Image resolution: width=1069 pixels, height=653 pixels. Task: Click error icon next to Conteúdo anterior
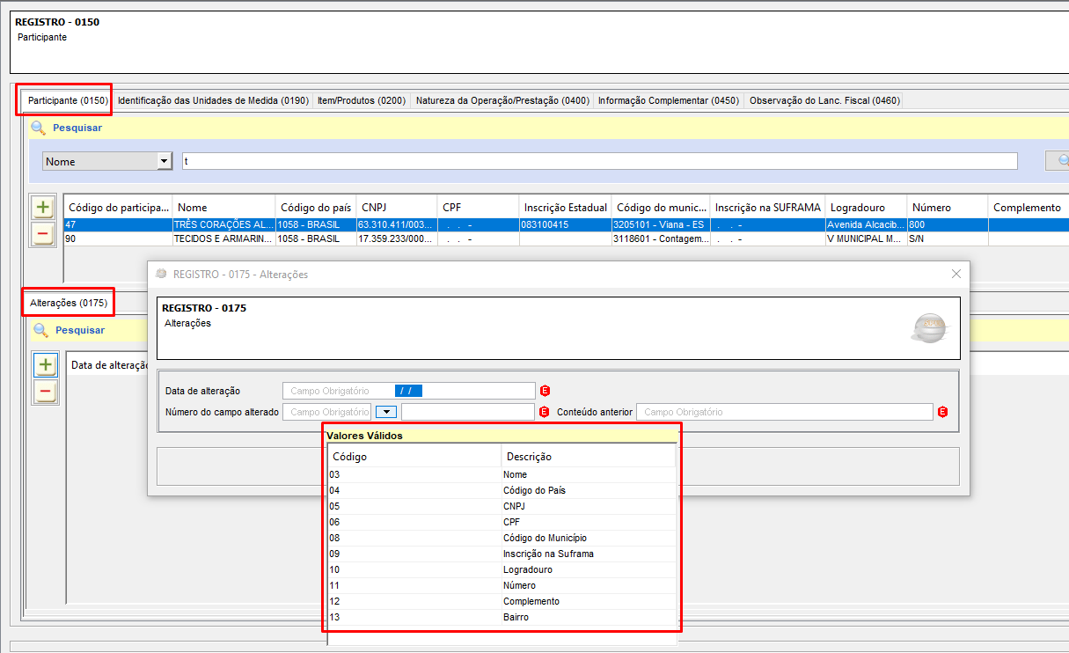942,412
